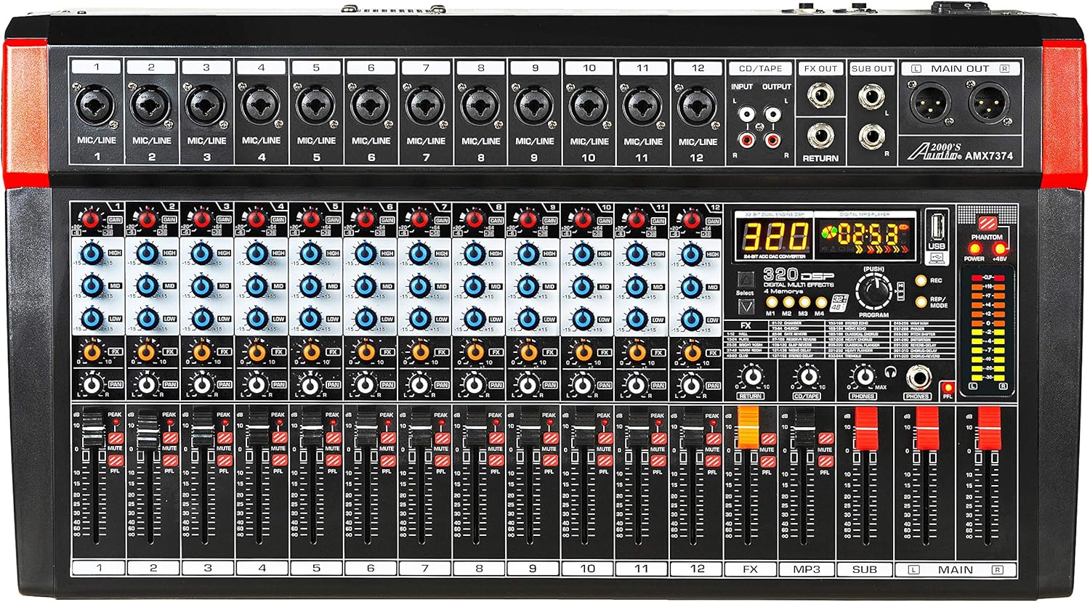Click the channel 5 MIC/LINE input jack

click(315, 107)
